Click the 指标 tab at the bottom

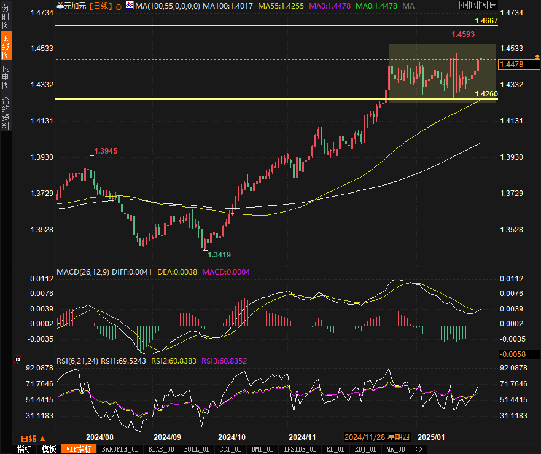(25, 449)
